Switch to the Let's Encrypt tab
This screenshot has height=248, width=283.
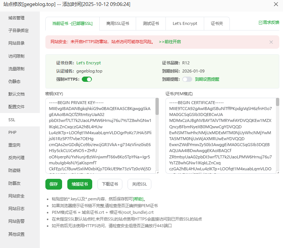pos(185,23)
